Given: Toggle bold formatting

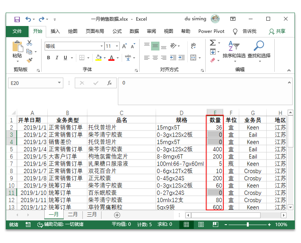Looking at the screenshot, I should [48, 57].
